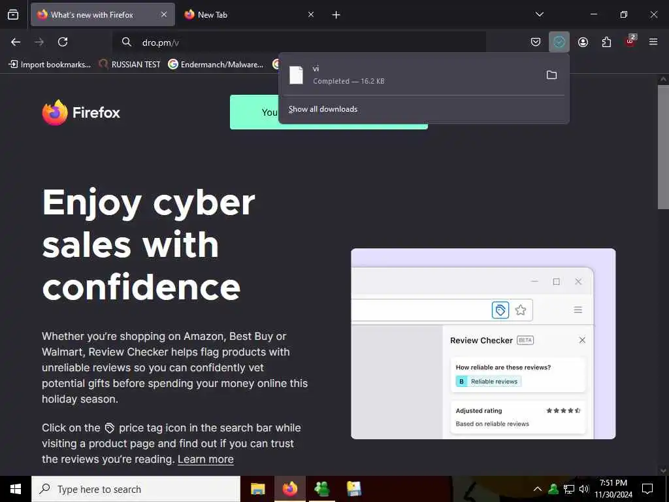Open the clock showing 7:51 PM

[613, 489]
